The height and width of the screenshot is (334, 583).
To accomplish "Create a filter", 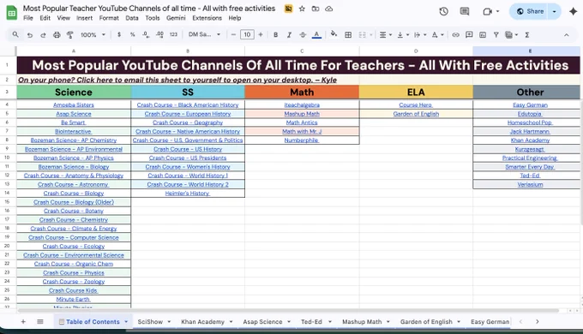I will [496, 34].
